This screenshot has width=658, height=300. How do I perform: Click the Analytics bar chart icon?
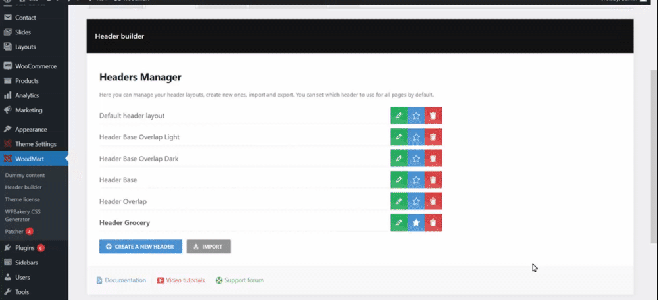(7, 95)
